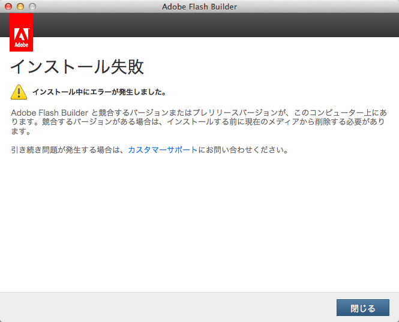399x322 pixels.
Task: Click the red Adobe logo
Action: 22,32
